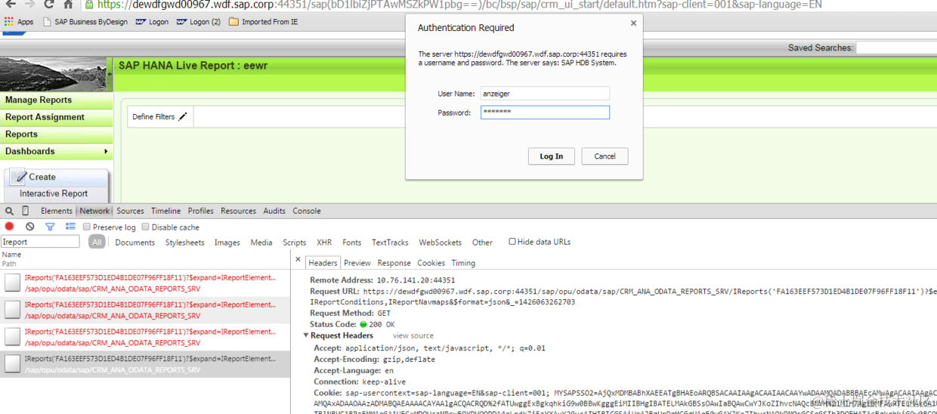Filter by TextTracks type
Screen dimensions: 937x414
390,243
